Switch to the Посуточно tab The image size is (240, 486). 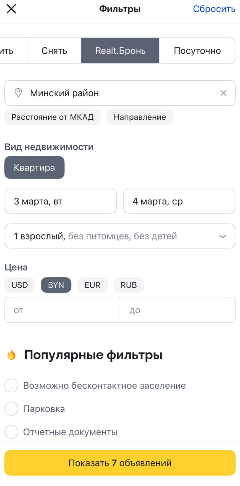pos(197,51)
